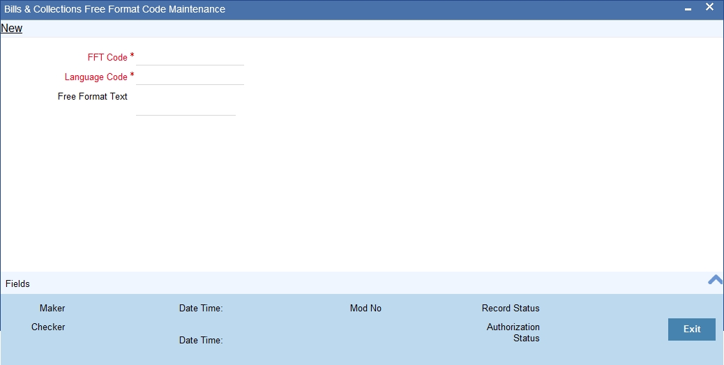Click the window title text
724x365 pixels.
click(114, 9)
